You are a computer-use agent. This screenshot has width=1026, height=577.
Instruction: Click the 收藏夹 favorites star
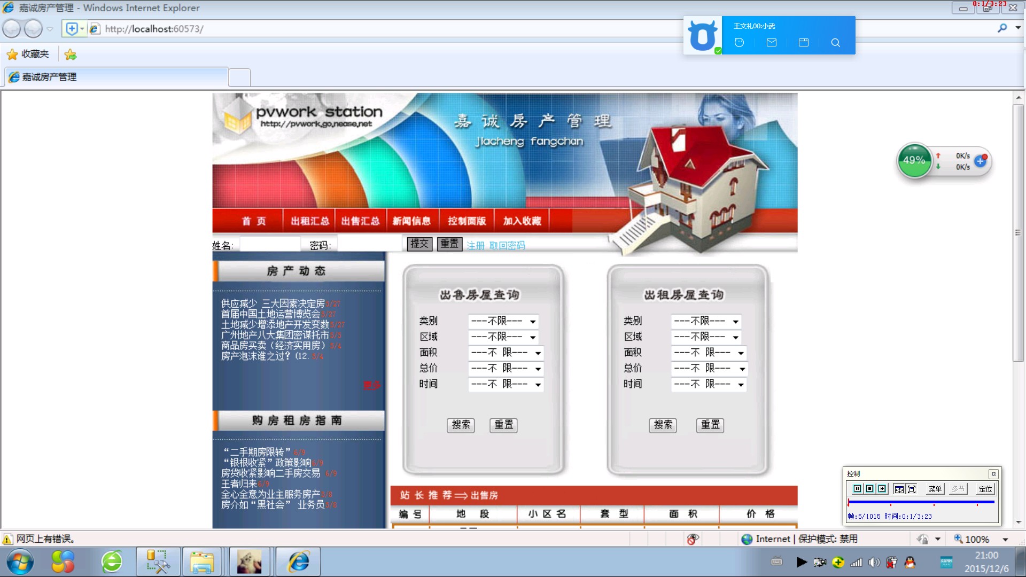pos(12,54)
